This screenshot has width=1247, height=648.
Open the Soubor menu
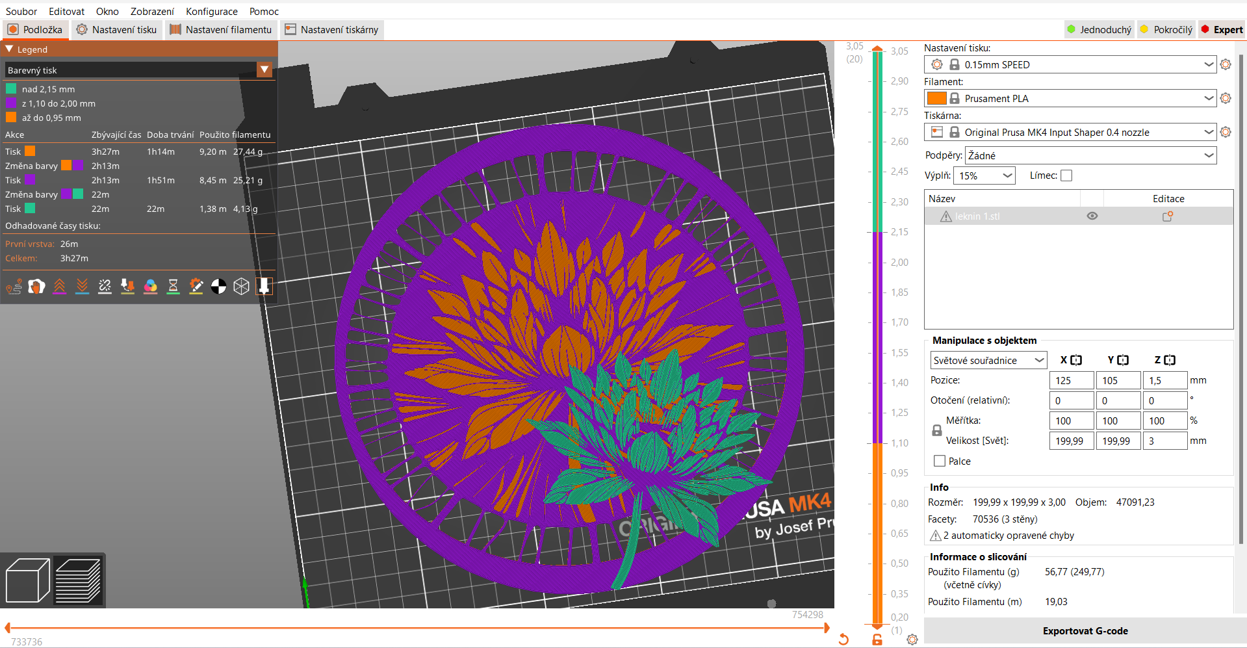tap(21, 11)
